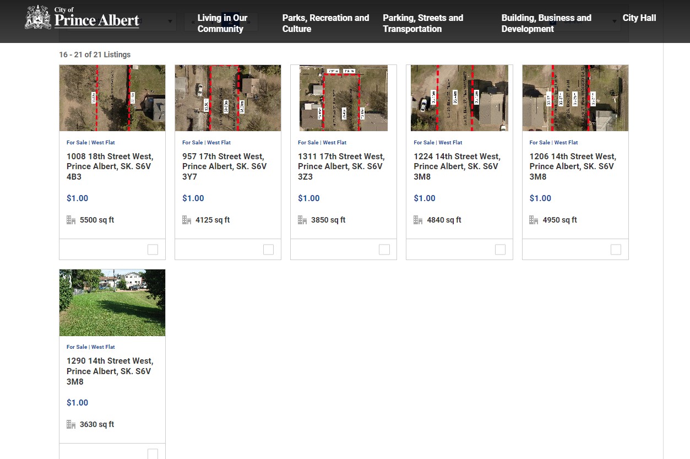Viewport: 690px width, 459px height.
Task: Click 'For Sale' on 1311 17th Street card
Action: tap(308, 143)
